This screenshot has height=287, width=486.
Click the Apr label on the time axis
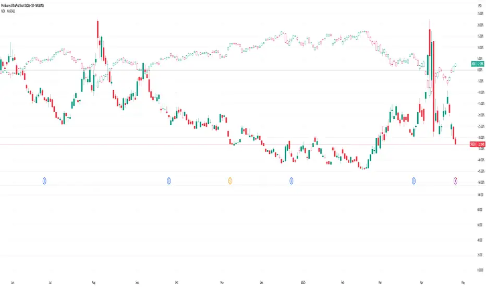[x=421, y=282]
